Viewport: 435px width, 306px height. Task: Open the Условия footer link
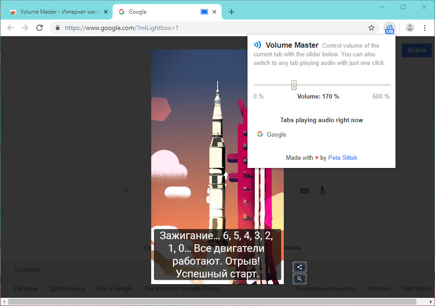(379, 289)
